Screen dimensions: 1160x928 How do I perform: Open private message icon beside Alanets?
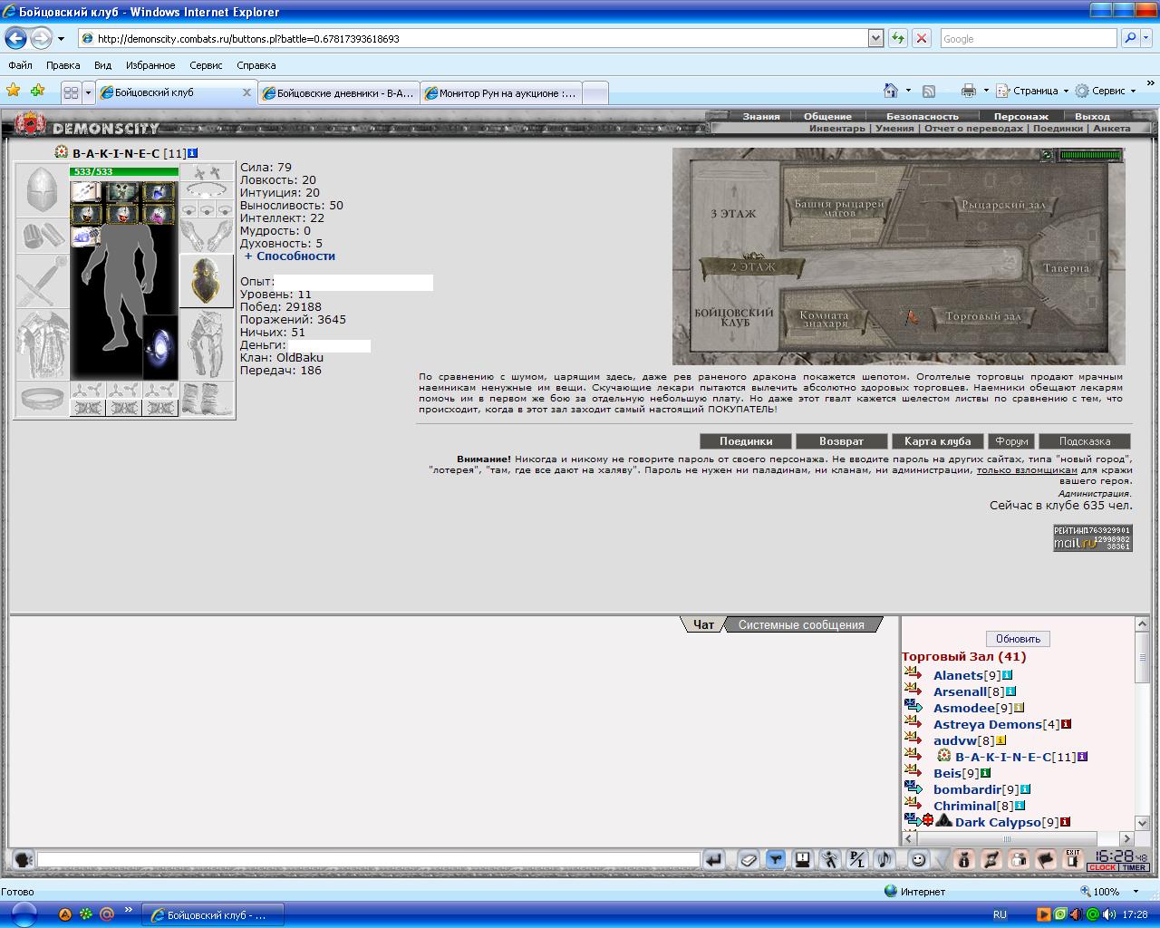tap(913, 673)
